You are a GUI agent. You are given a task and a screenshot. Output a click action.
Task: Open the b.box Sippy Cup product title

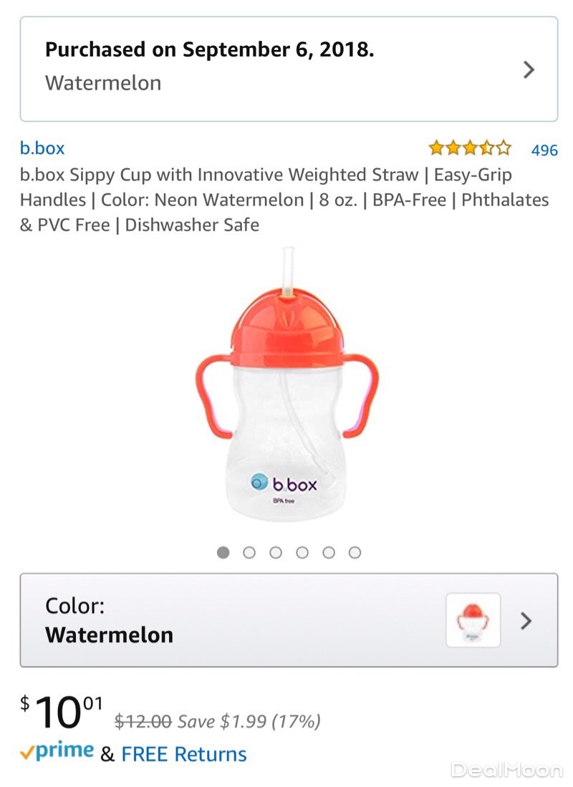(284, 200)
